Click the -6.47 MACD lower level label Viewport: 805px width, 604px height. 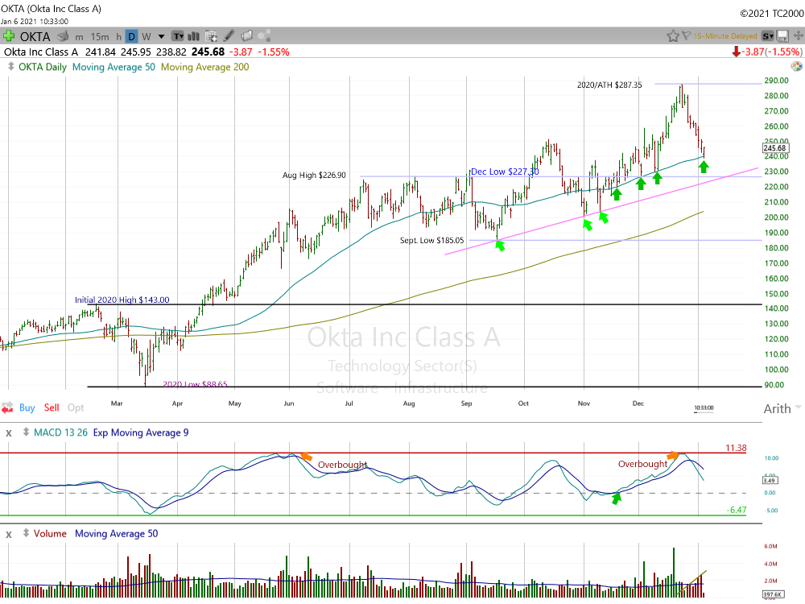pyautogui.click(x=737, y=510)
